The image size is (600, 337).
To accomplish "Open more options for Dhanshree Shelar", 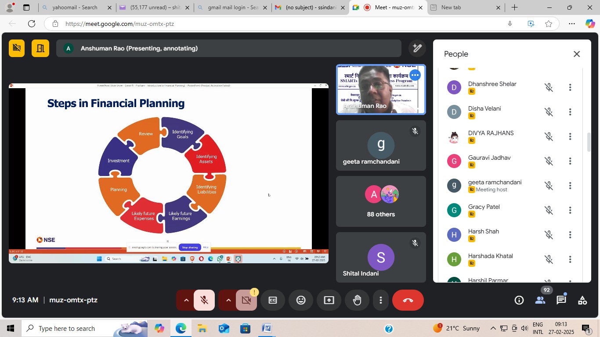I will tap(570, 87).
